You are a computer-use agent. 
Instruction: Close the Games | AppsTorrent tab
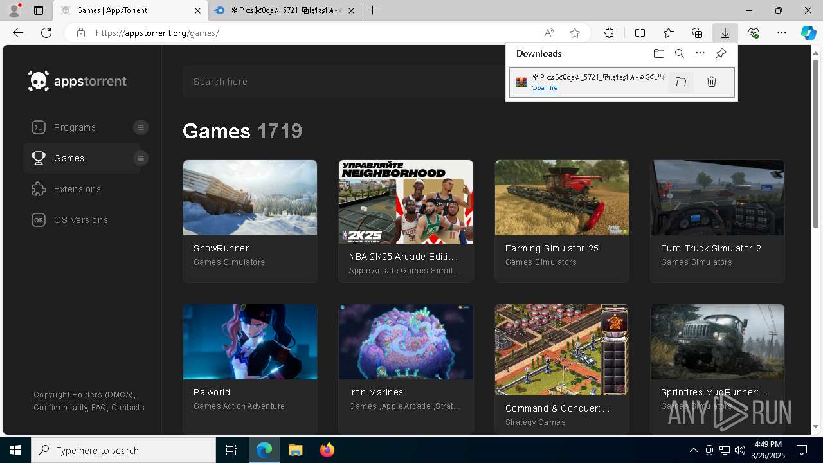click(198, 10)
